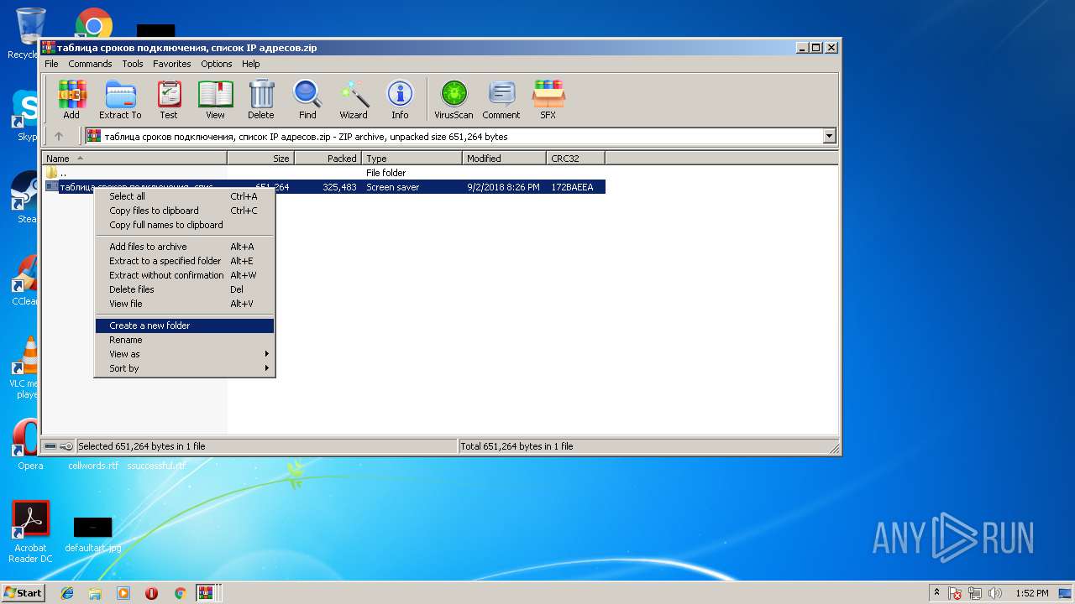Image resolution: width=1075 pixels, height=604 pixels.
Task: Choose View file in context menu
Action: click(x=185, y=304)
